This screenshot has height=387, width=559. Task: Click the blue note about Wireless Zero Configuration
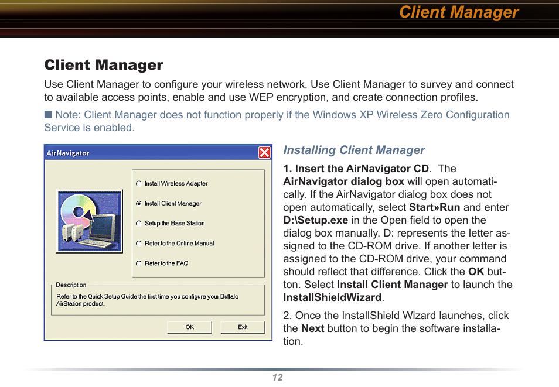[277, 121]
